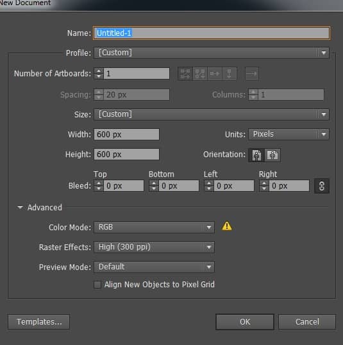Increase Number of Artboards stepper up arrow
This screenshot has width=343, height=345.
tap(99, 71)
